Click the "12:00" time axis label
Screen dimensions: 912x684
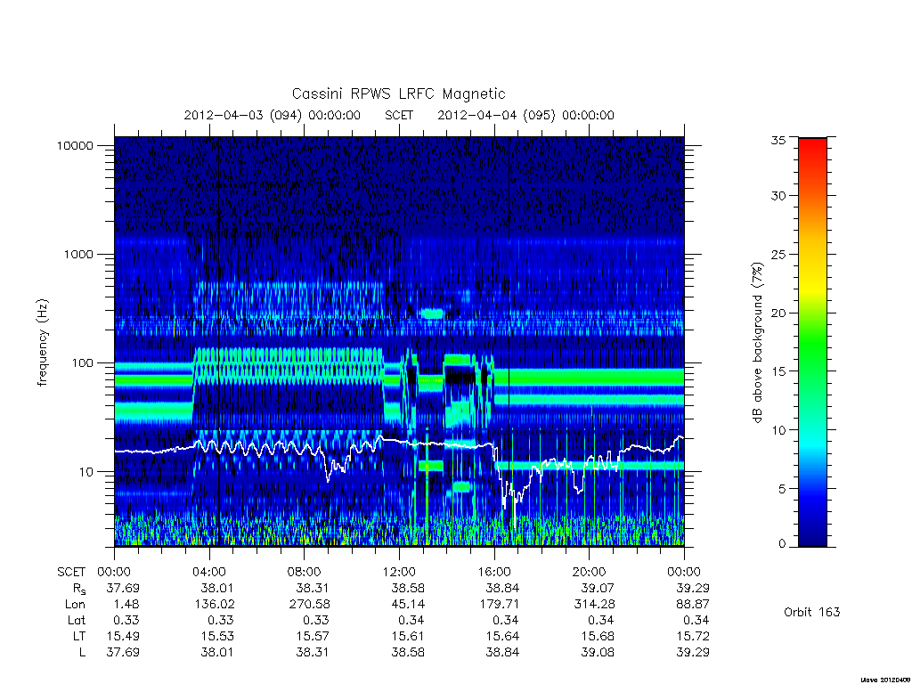[399, 572]
